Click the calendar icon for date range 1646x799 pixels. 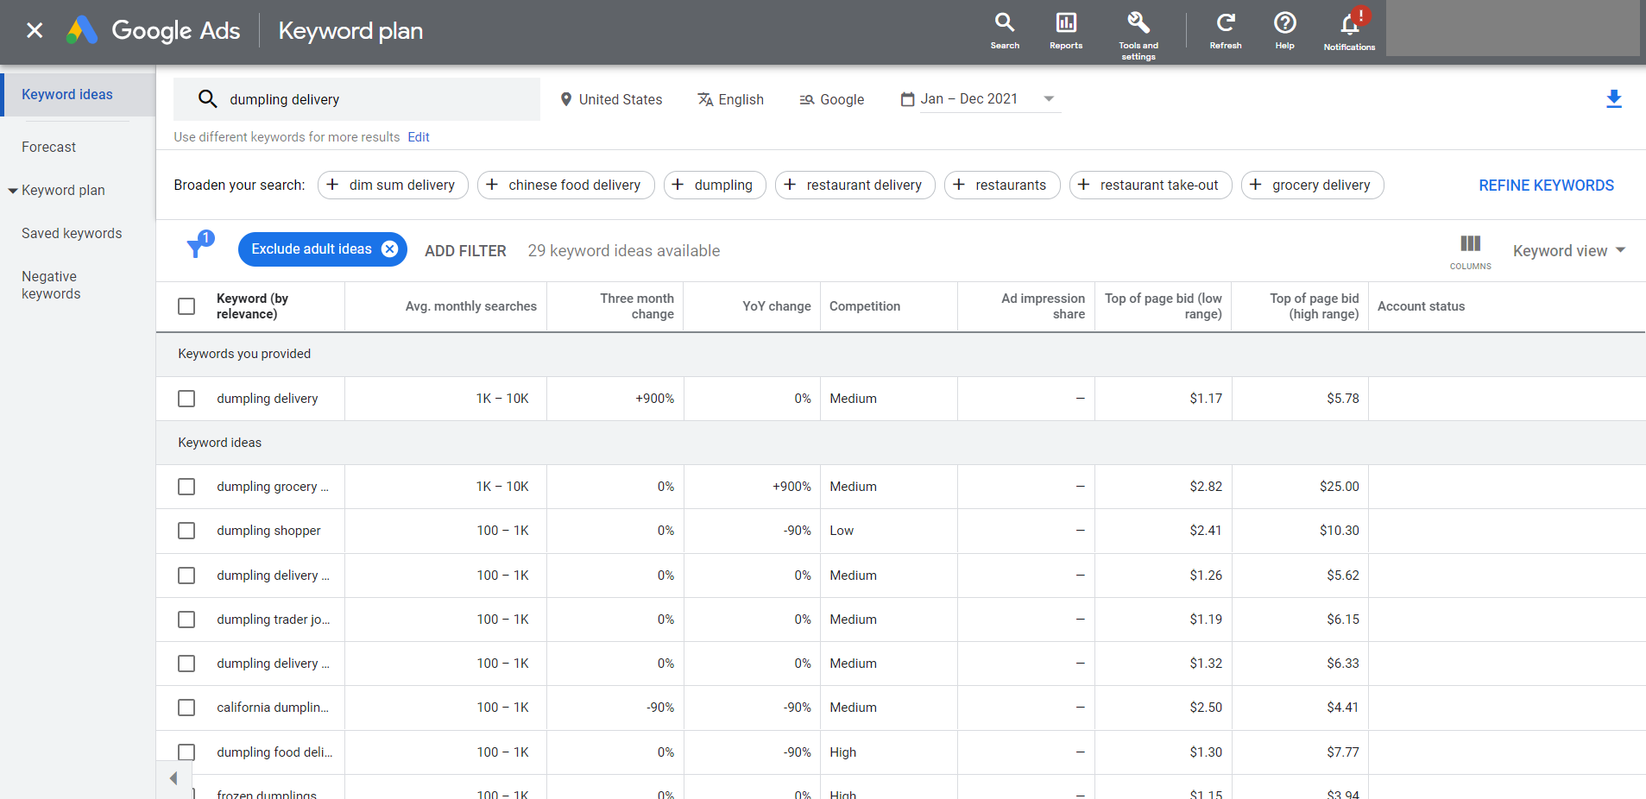pyautogui.click(x=908, y=99)
